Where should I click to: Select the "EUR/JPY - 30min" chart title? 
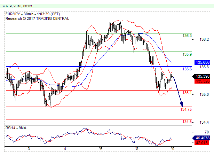19,14
